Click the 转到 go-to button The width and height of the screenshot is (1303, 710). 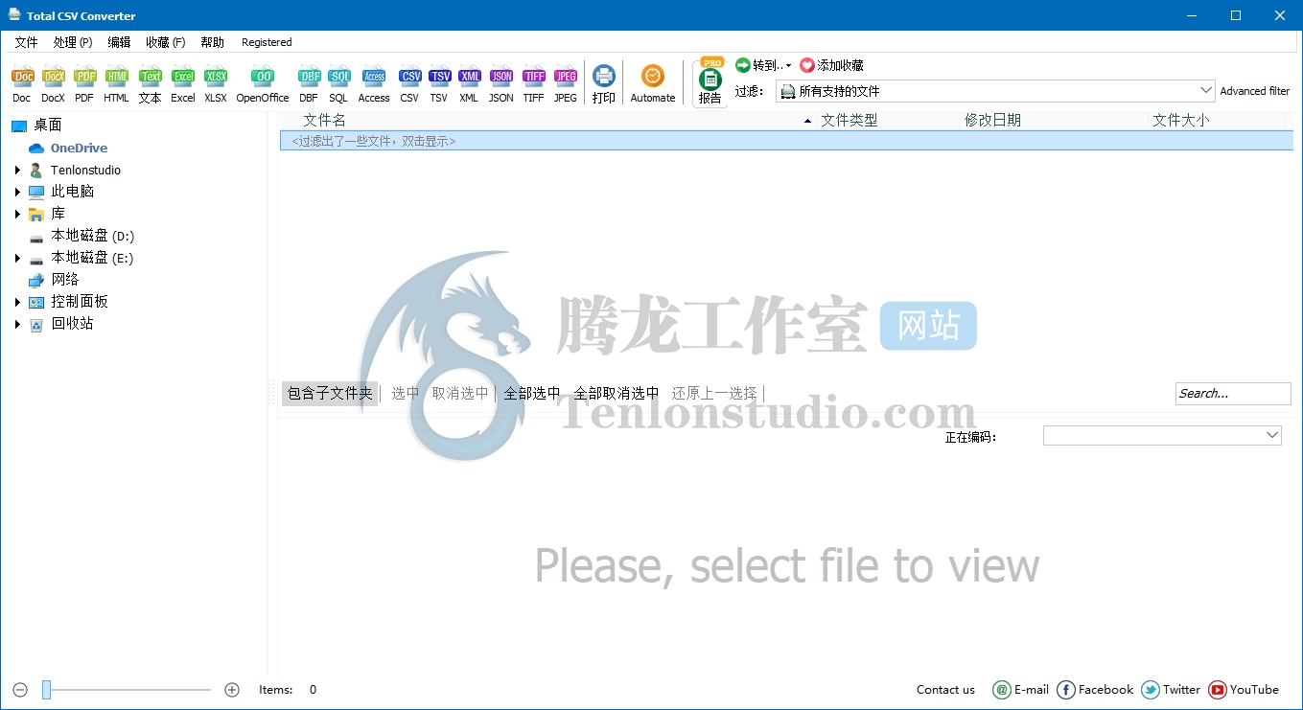click(758, 65)
